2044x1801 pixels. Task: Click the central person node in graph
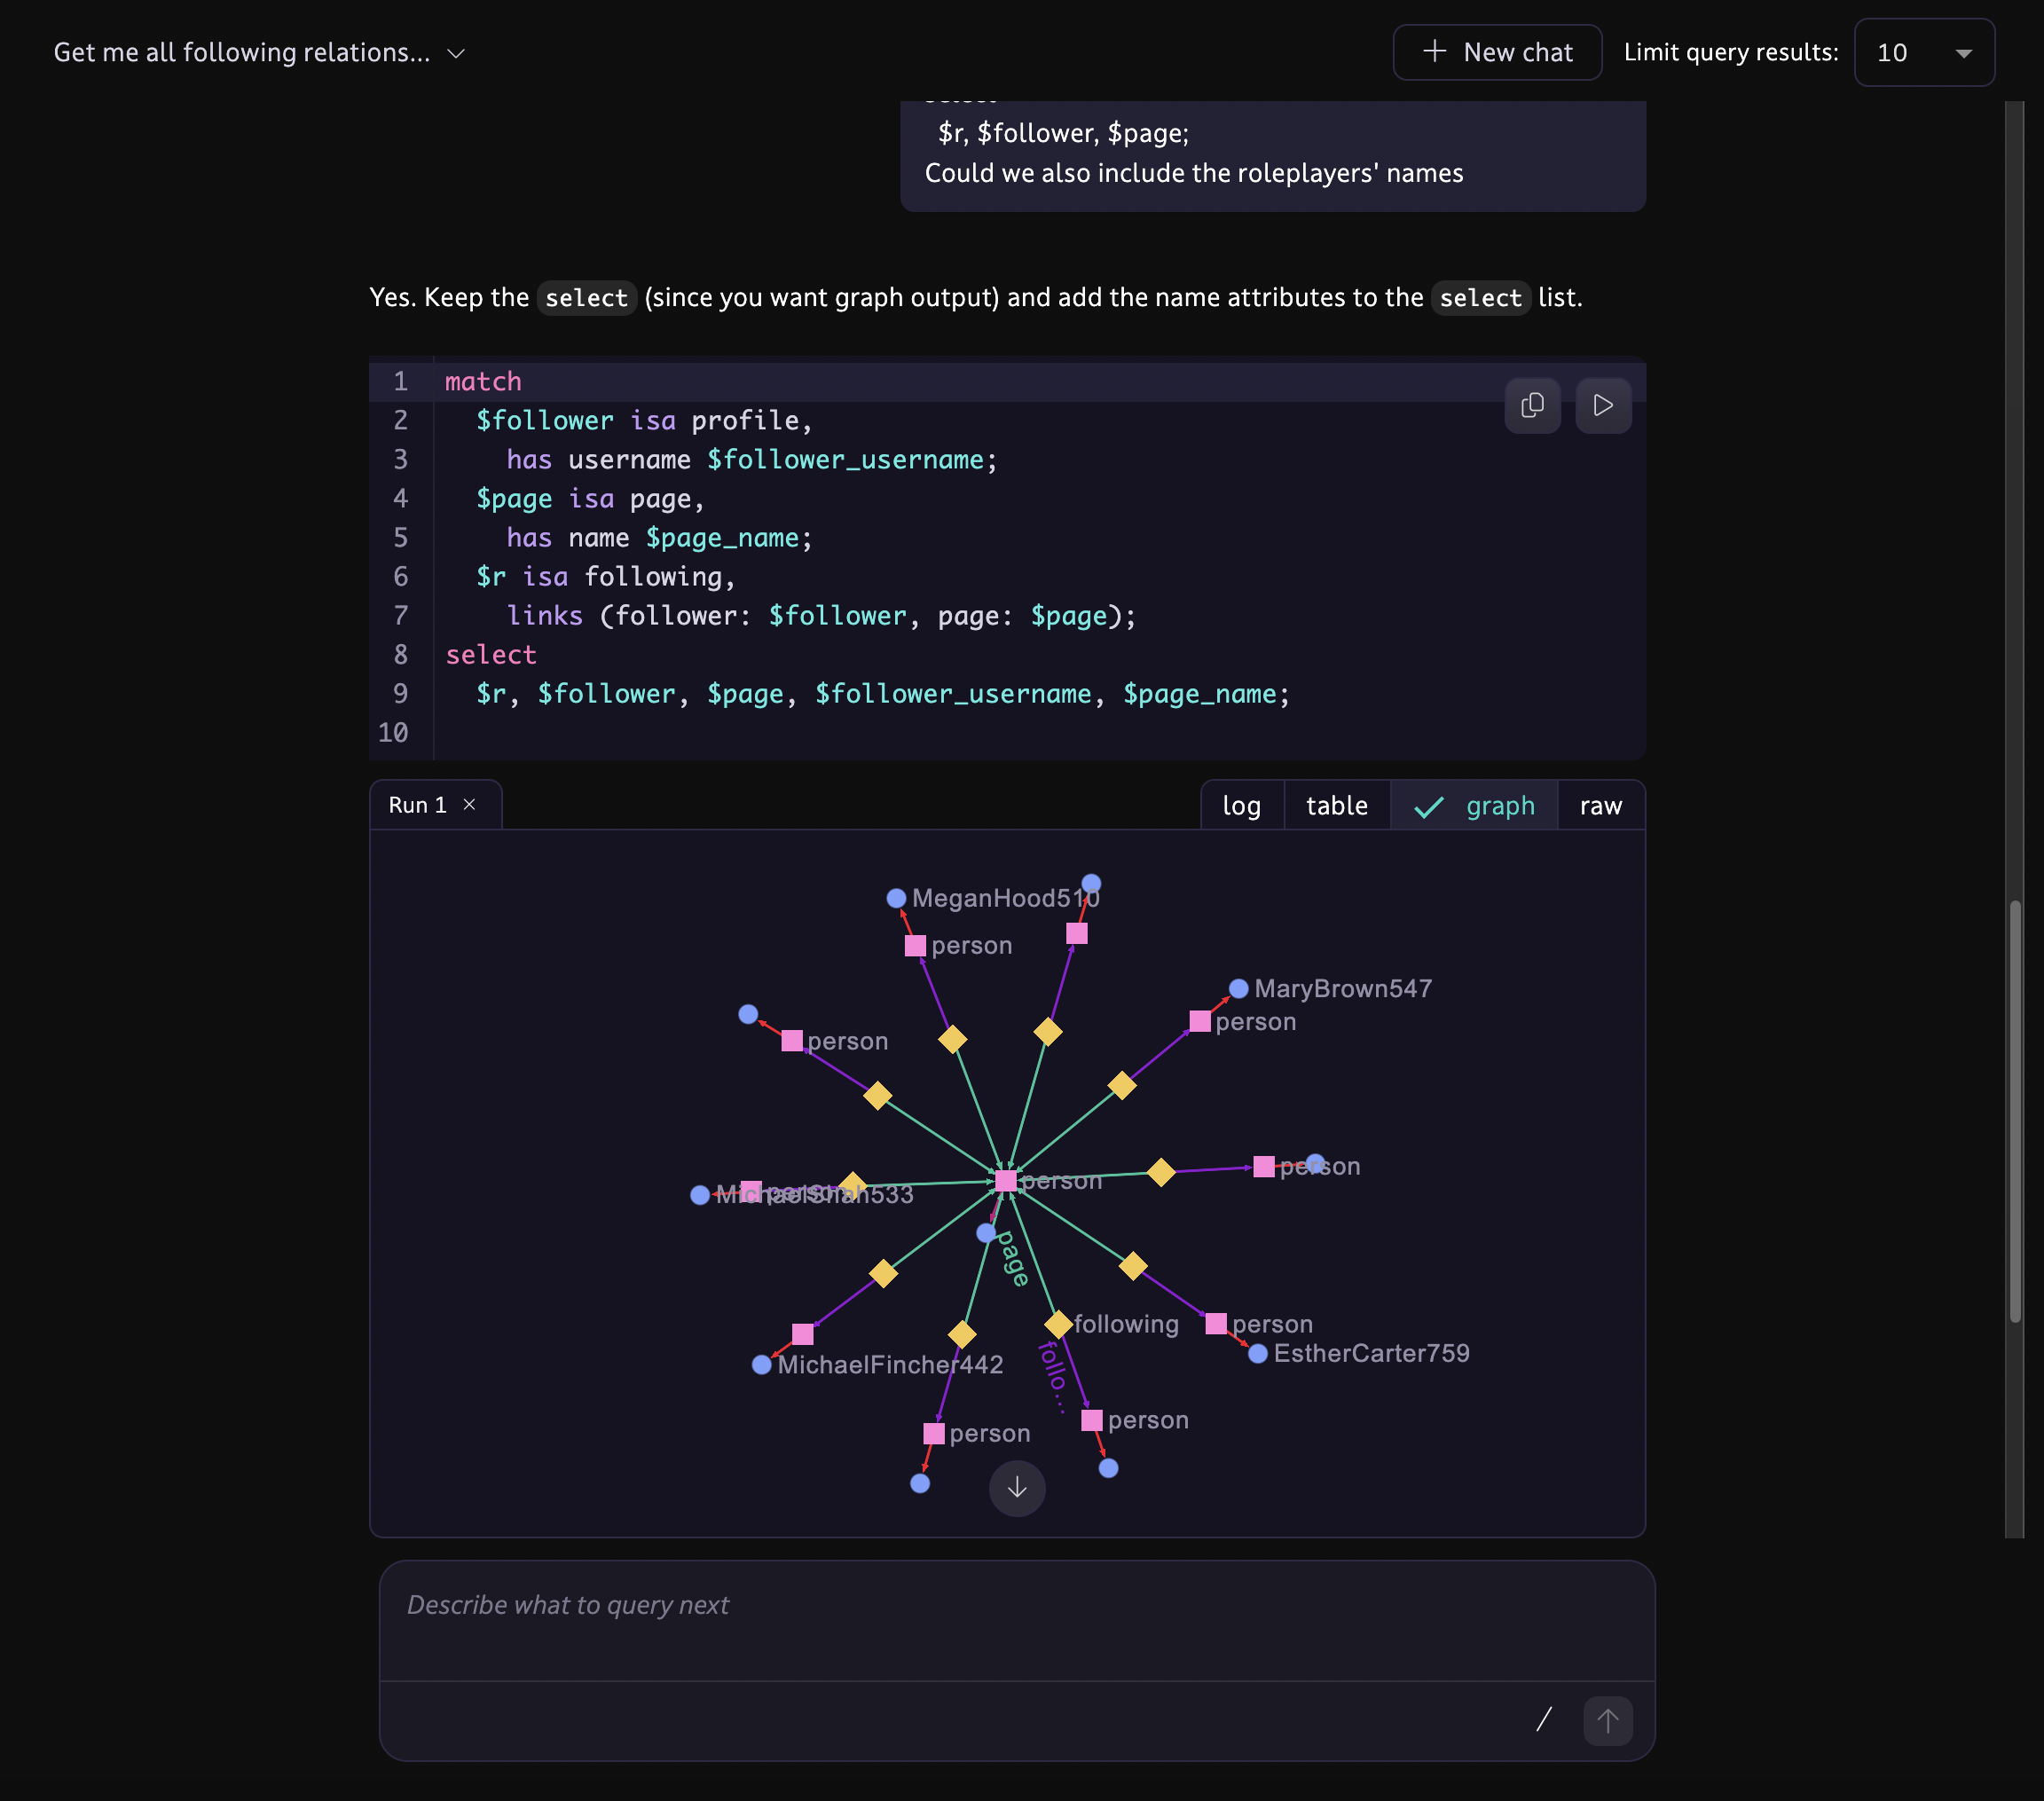tap(1005, 1181)
